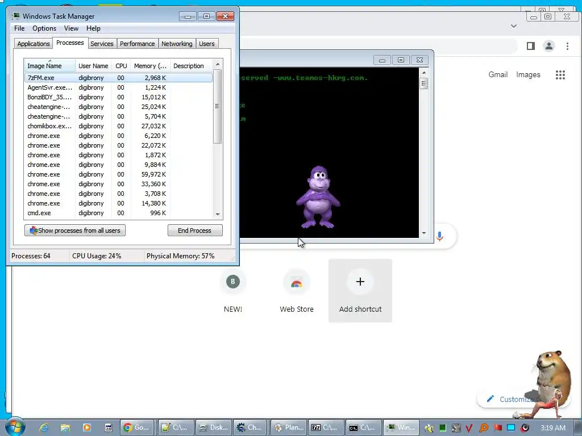Sort processes by Image Name column

tap(50, 66)
